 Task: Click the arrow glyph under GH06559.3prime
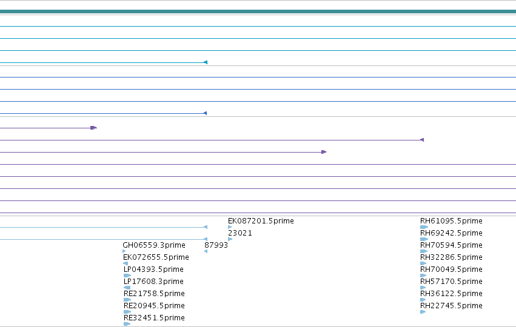pos(124,251)
